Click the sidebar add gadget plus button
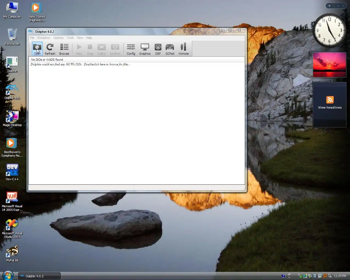Image resolution: width=350 pixels, height=280 pixels. 329,6
